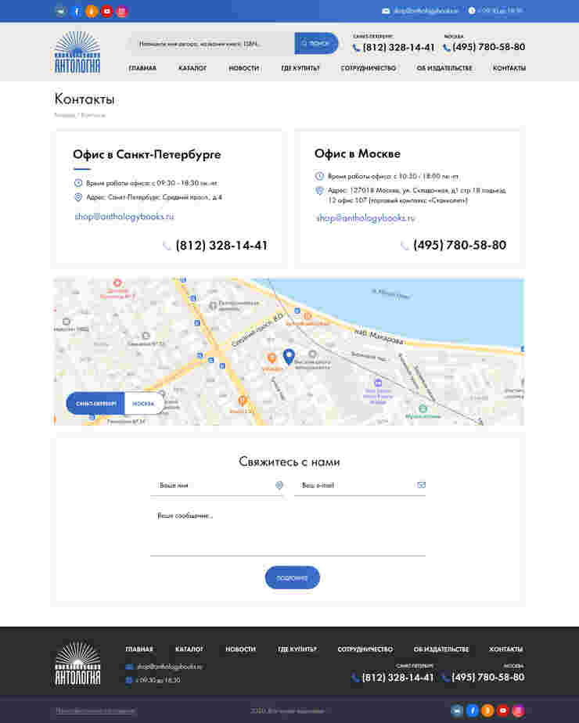Open ГДЕ КУПИТЬ? in header menu
579x723 pixels.
pos(300,68)
